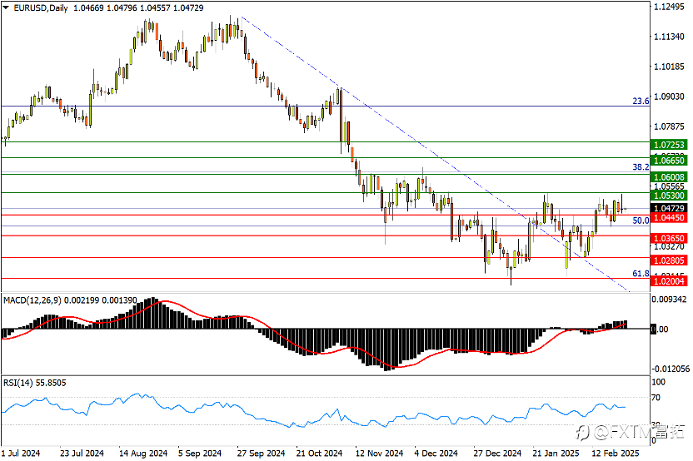Viewport: 693px width, 461px height.
Task: Select the green 1.05300 resistance level tag
Action: tap(669, 196)
